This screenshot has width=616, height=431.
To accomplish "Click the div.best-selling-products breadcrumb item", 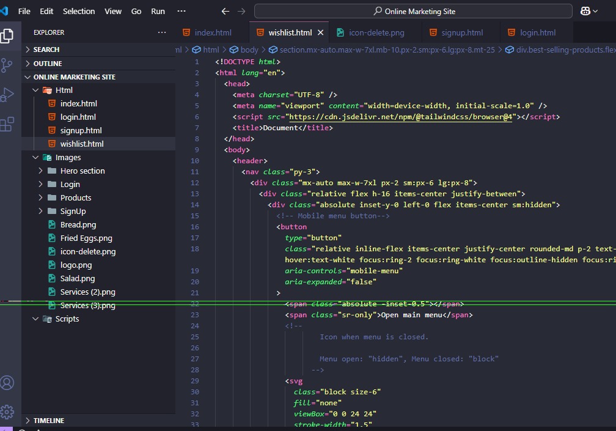I will pos(560,50).
